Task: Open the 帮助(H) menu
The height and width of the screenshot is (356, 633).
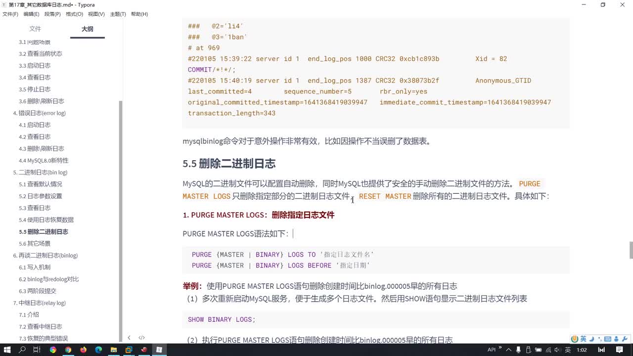Action: (139, 14)
